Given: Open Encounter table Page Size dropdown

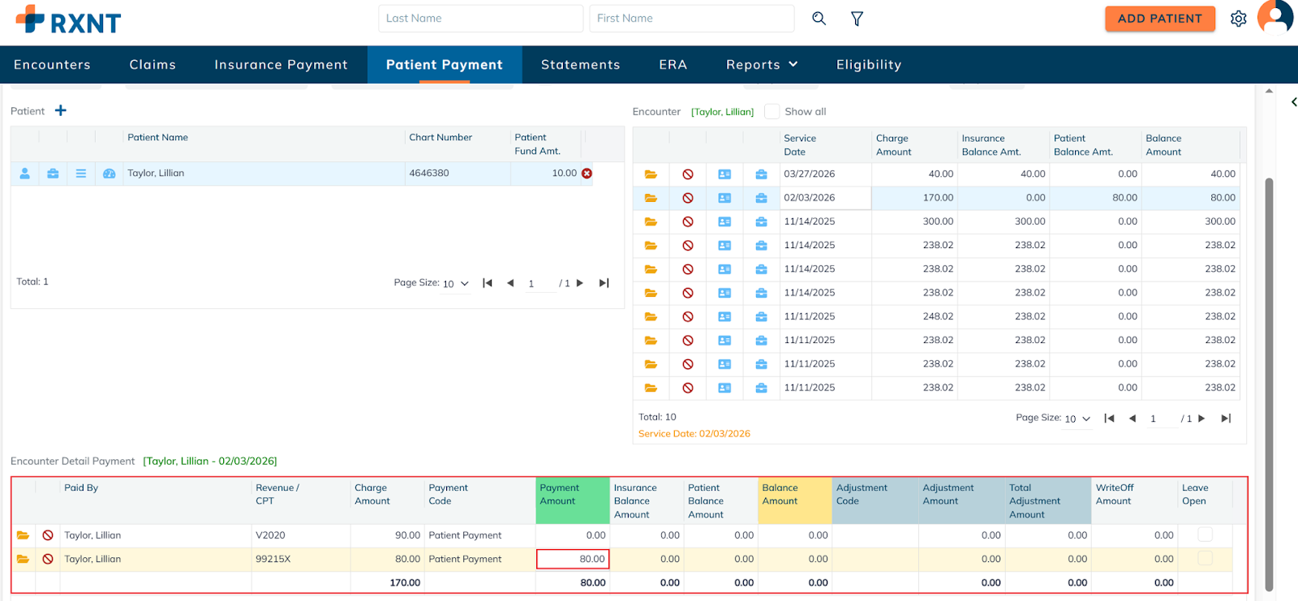Looking at the screenshot, I should (1077, 419).
